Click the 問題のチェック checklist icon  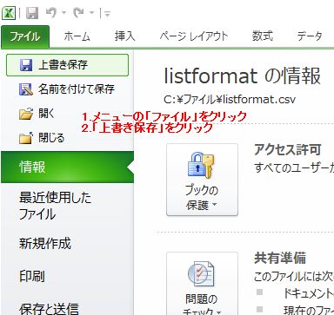[201, 275]
